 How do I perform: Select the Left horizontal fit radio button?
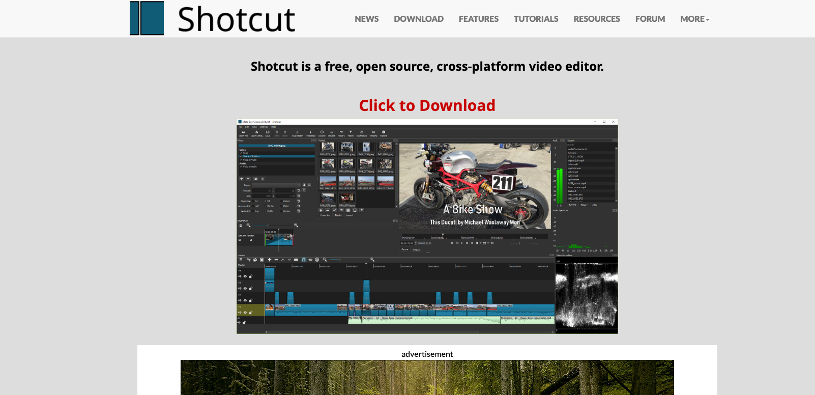click(253, 206)
